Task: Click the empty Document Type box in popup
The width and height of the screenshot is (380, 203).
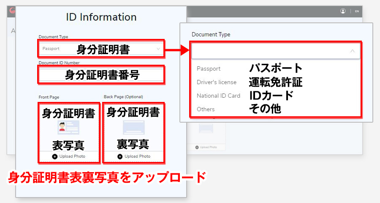Action: coord(270,51)
